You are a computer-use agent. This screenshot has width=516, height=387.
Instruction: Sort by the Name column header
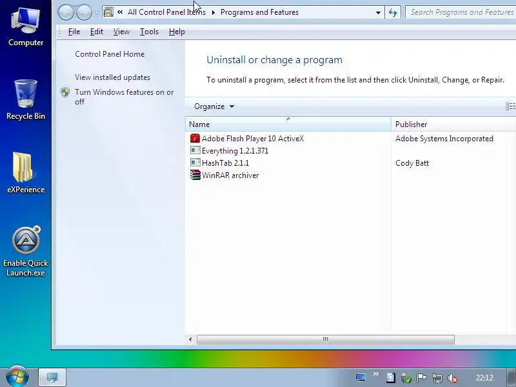tap(288, 124)
